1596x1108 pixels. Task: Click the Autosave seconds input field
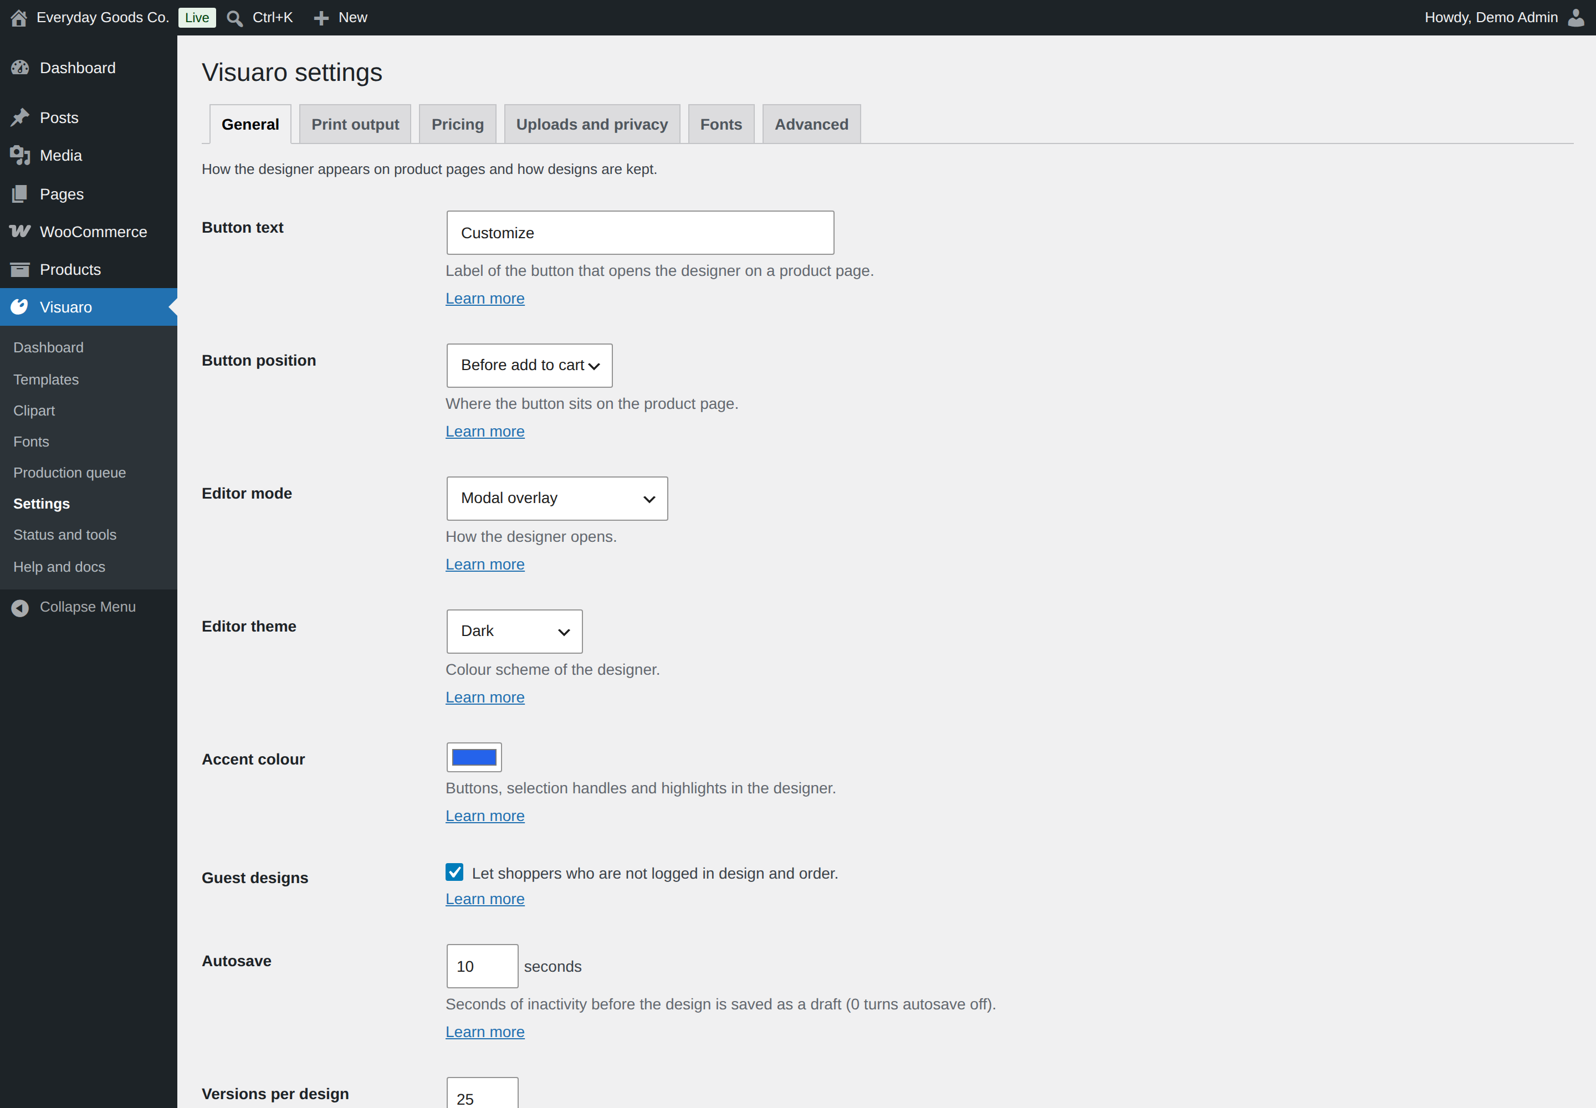point(482,966)
